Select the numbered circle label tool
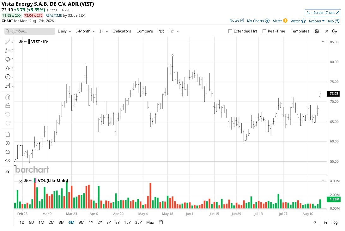The width and height of the screenshot is (345, 231). coord(8,77)
